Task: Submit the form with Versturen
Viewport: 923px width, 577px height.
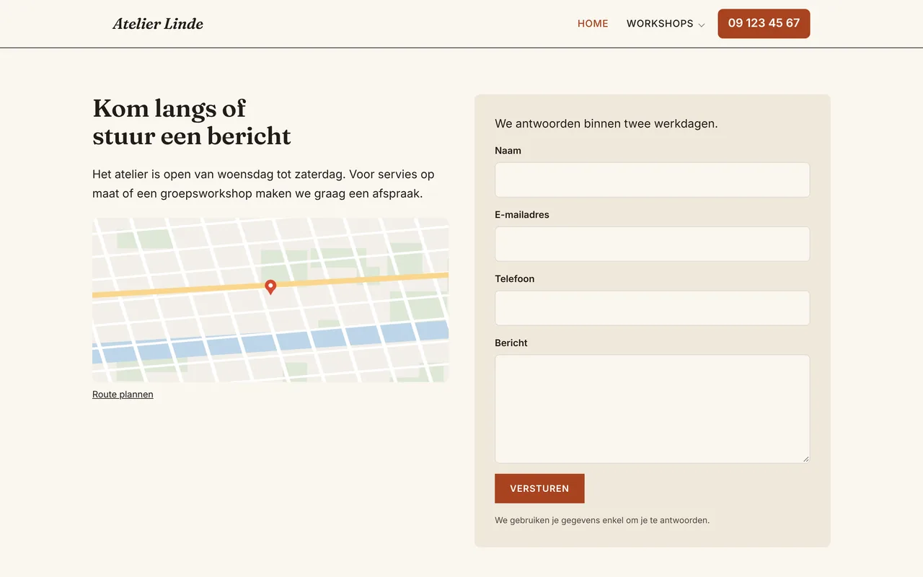Action: 539,488
